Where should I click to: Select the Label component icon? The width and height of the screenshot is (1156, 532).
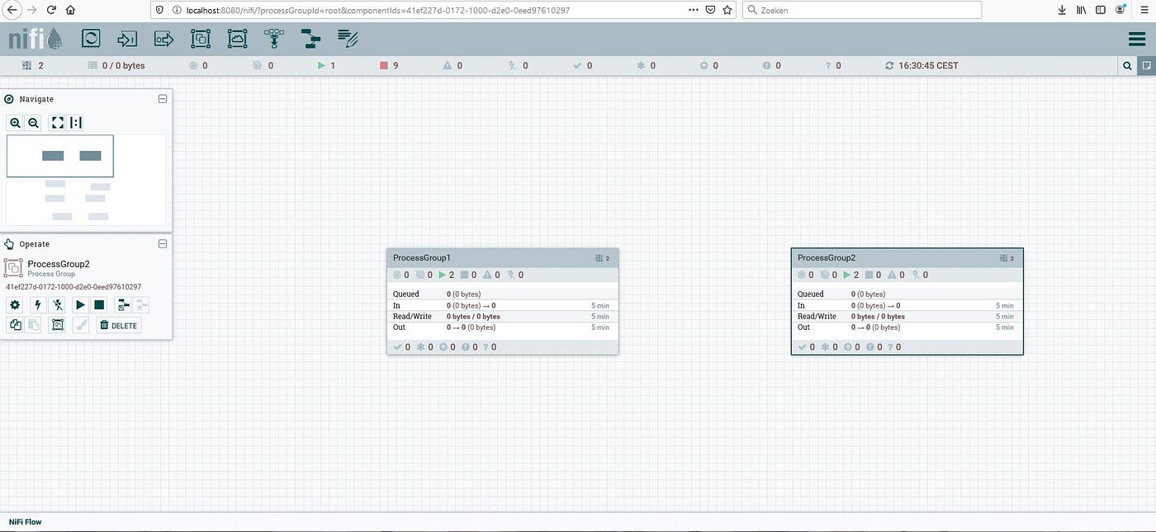coord(348,38)
